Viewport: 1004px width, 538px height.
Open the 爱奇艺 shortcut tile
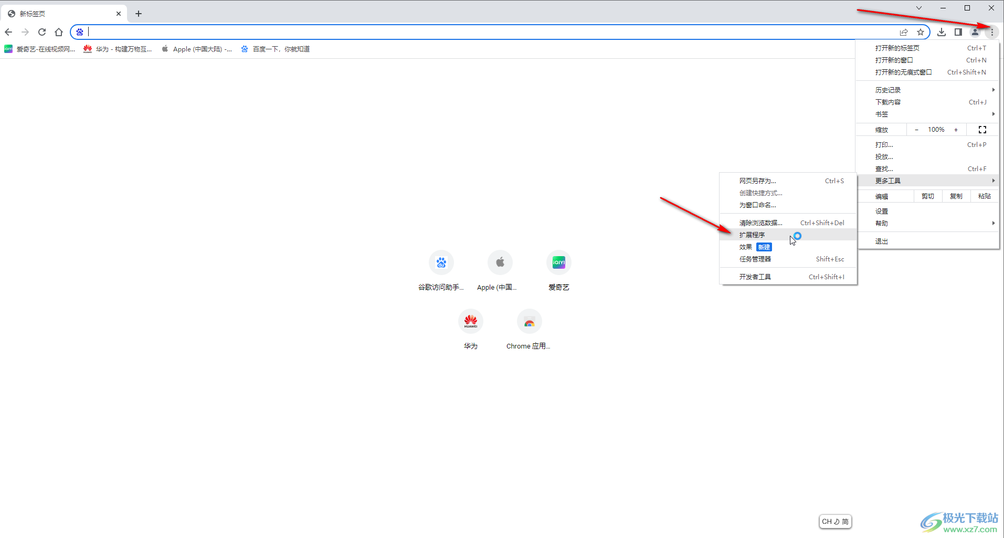(558, 262)
